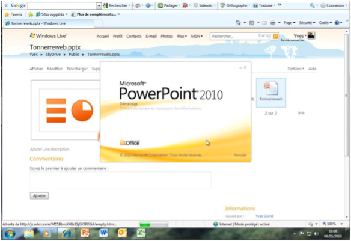Image resolution: width=351 pixels, height=241 pixels.
Task: Open the Yves account dropdown
Action: (x=300, y=35)
